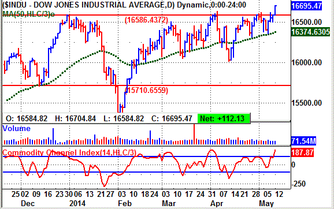Click the blue 16695.47 last price tag
Image resolution: width=334 pixels, height=209 pixels.
coord(306,6)
